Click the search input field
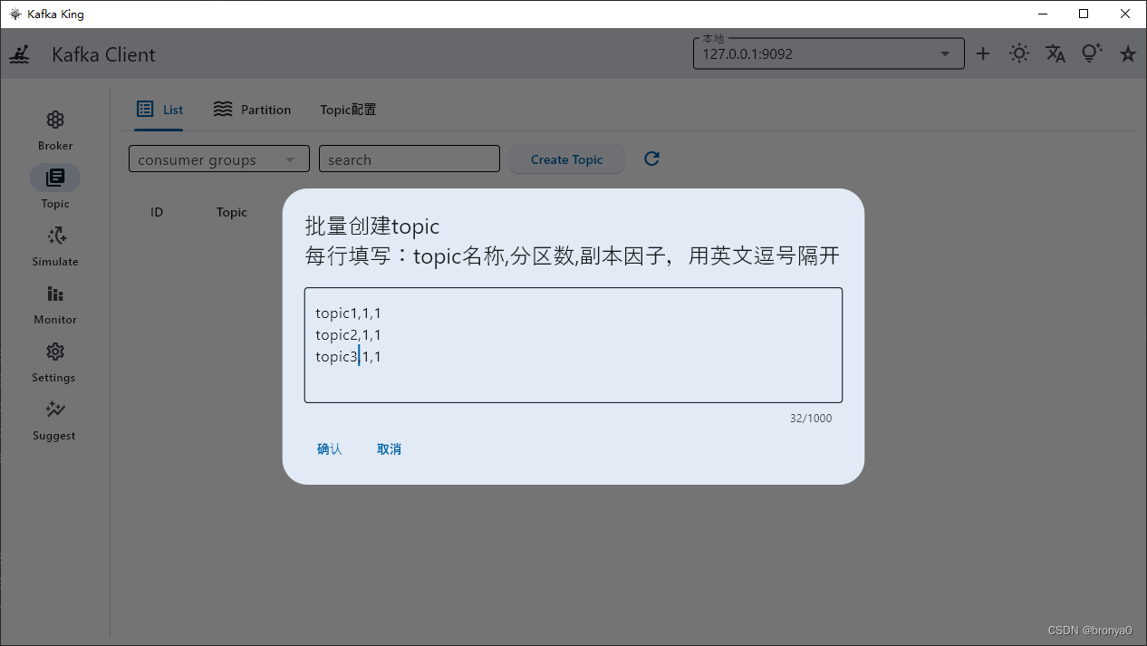The width and height of the screenshot is (1147, 646). point(410,159)
